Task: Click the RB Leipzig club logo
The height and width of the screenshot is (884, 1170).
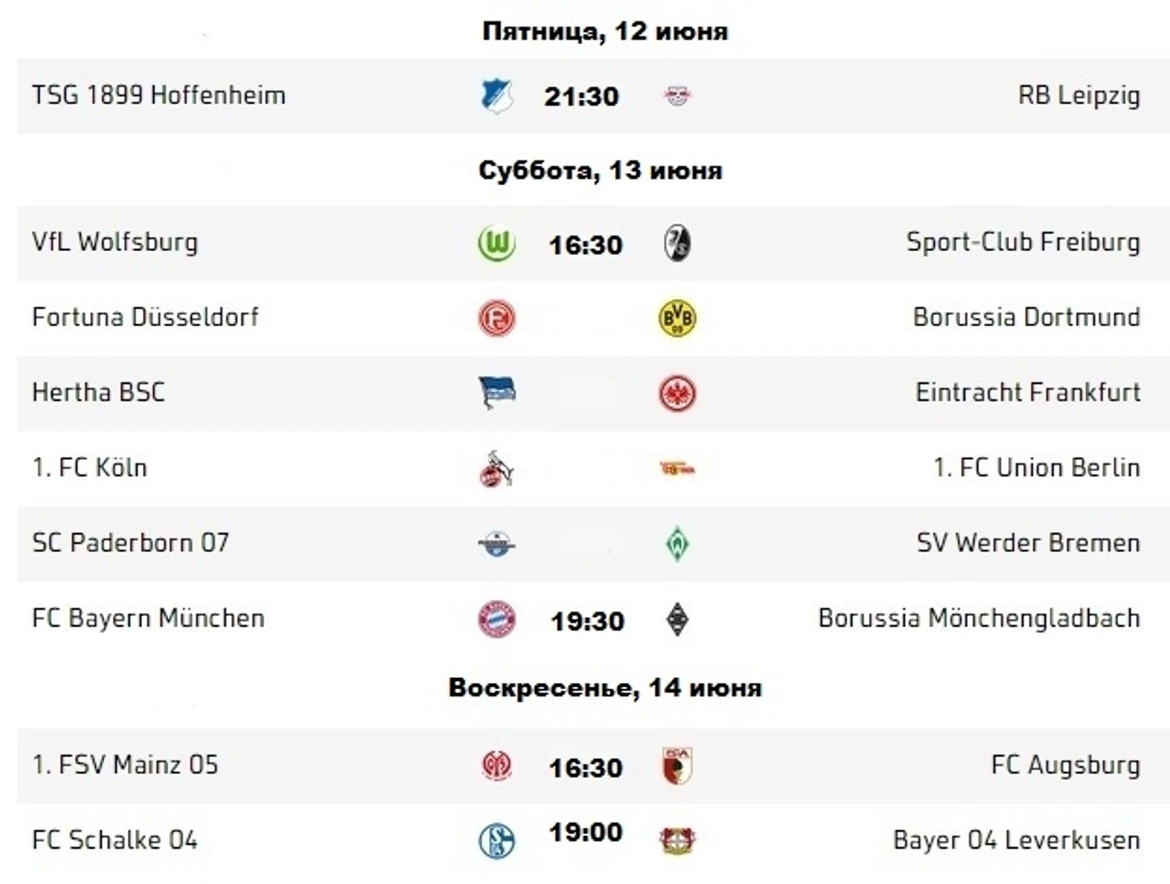Action: pos(677,96)
